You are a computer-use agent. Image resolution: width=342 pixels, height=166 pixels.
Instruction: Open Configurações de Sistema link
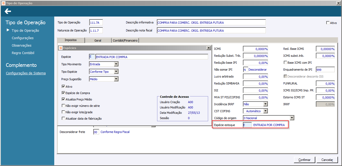point(26,73)
